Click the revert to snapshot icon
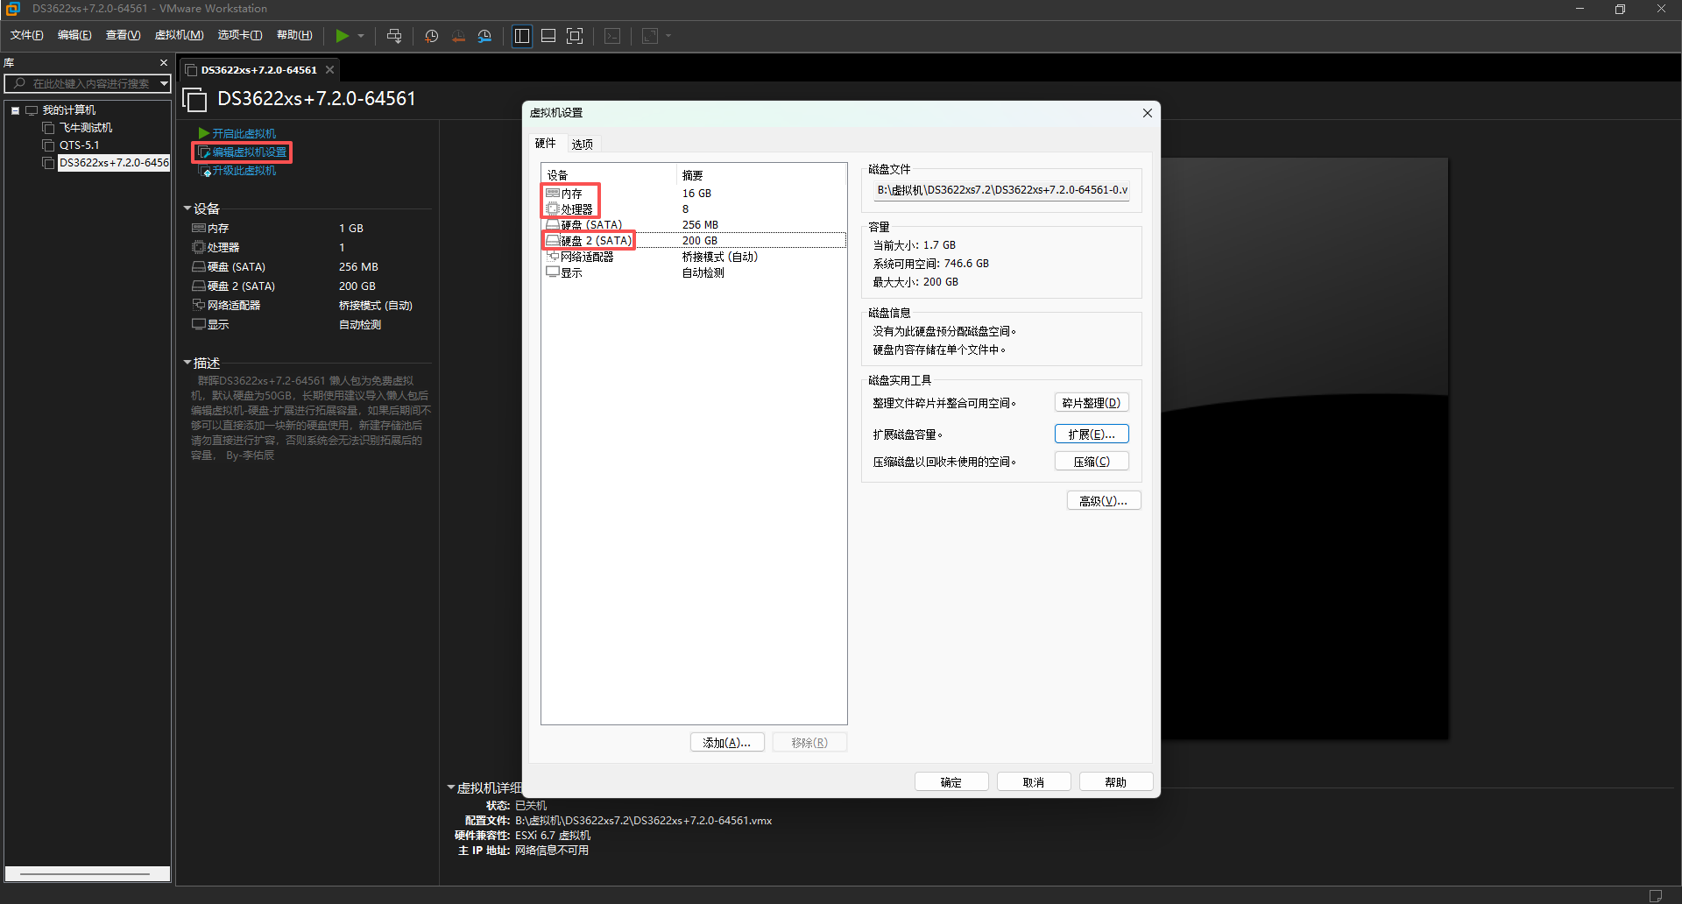Image resolution: width=1682 pixels, height=904 pixels. [458, 36]
